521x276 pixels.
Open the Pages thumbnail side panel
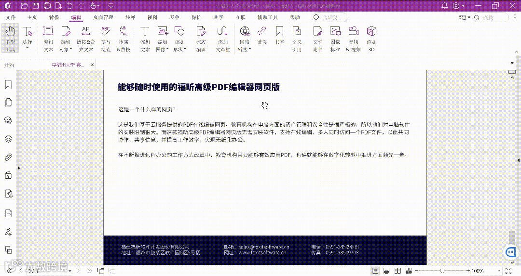[8, 102]
